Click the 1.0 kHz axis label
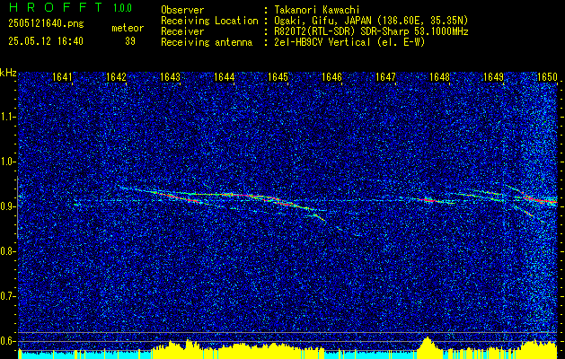 coord(6,162)
